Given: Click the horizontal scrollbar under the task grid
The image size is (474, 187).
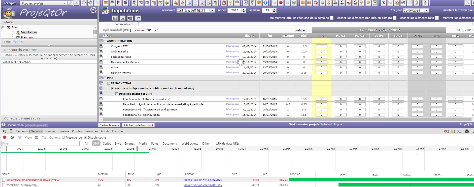Looking at the screenshot, I should pyautogui.click(x=252, y=120).
